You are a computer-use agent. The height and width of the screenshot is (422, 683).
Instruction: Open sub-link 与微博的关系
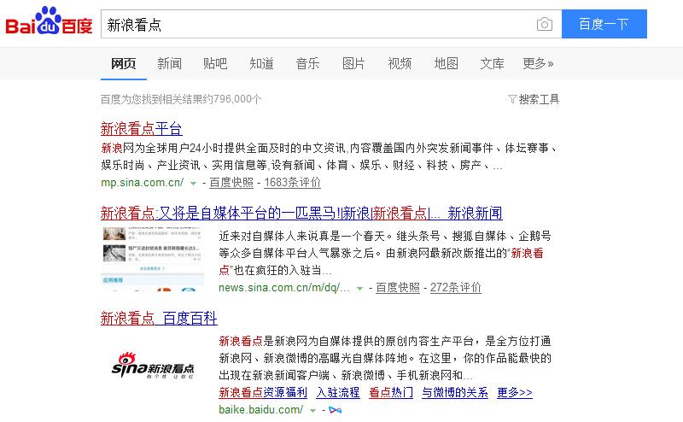click(x=455, y=393)
